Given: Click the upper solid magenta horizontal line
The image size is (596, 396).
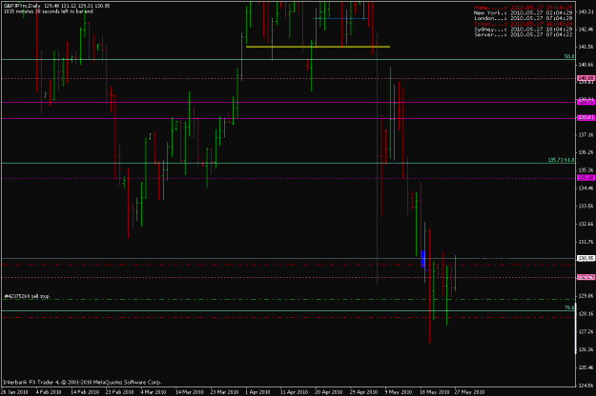Looking at the screenshot, I should (287, 103).
